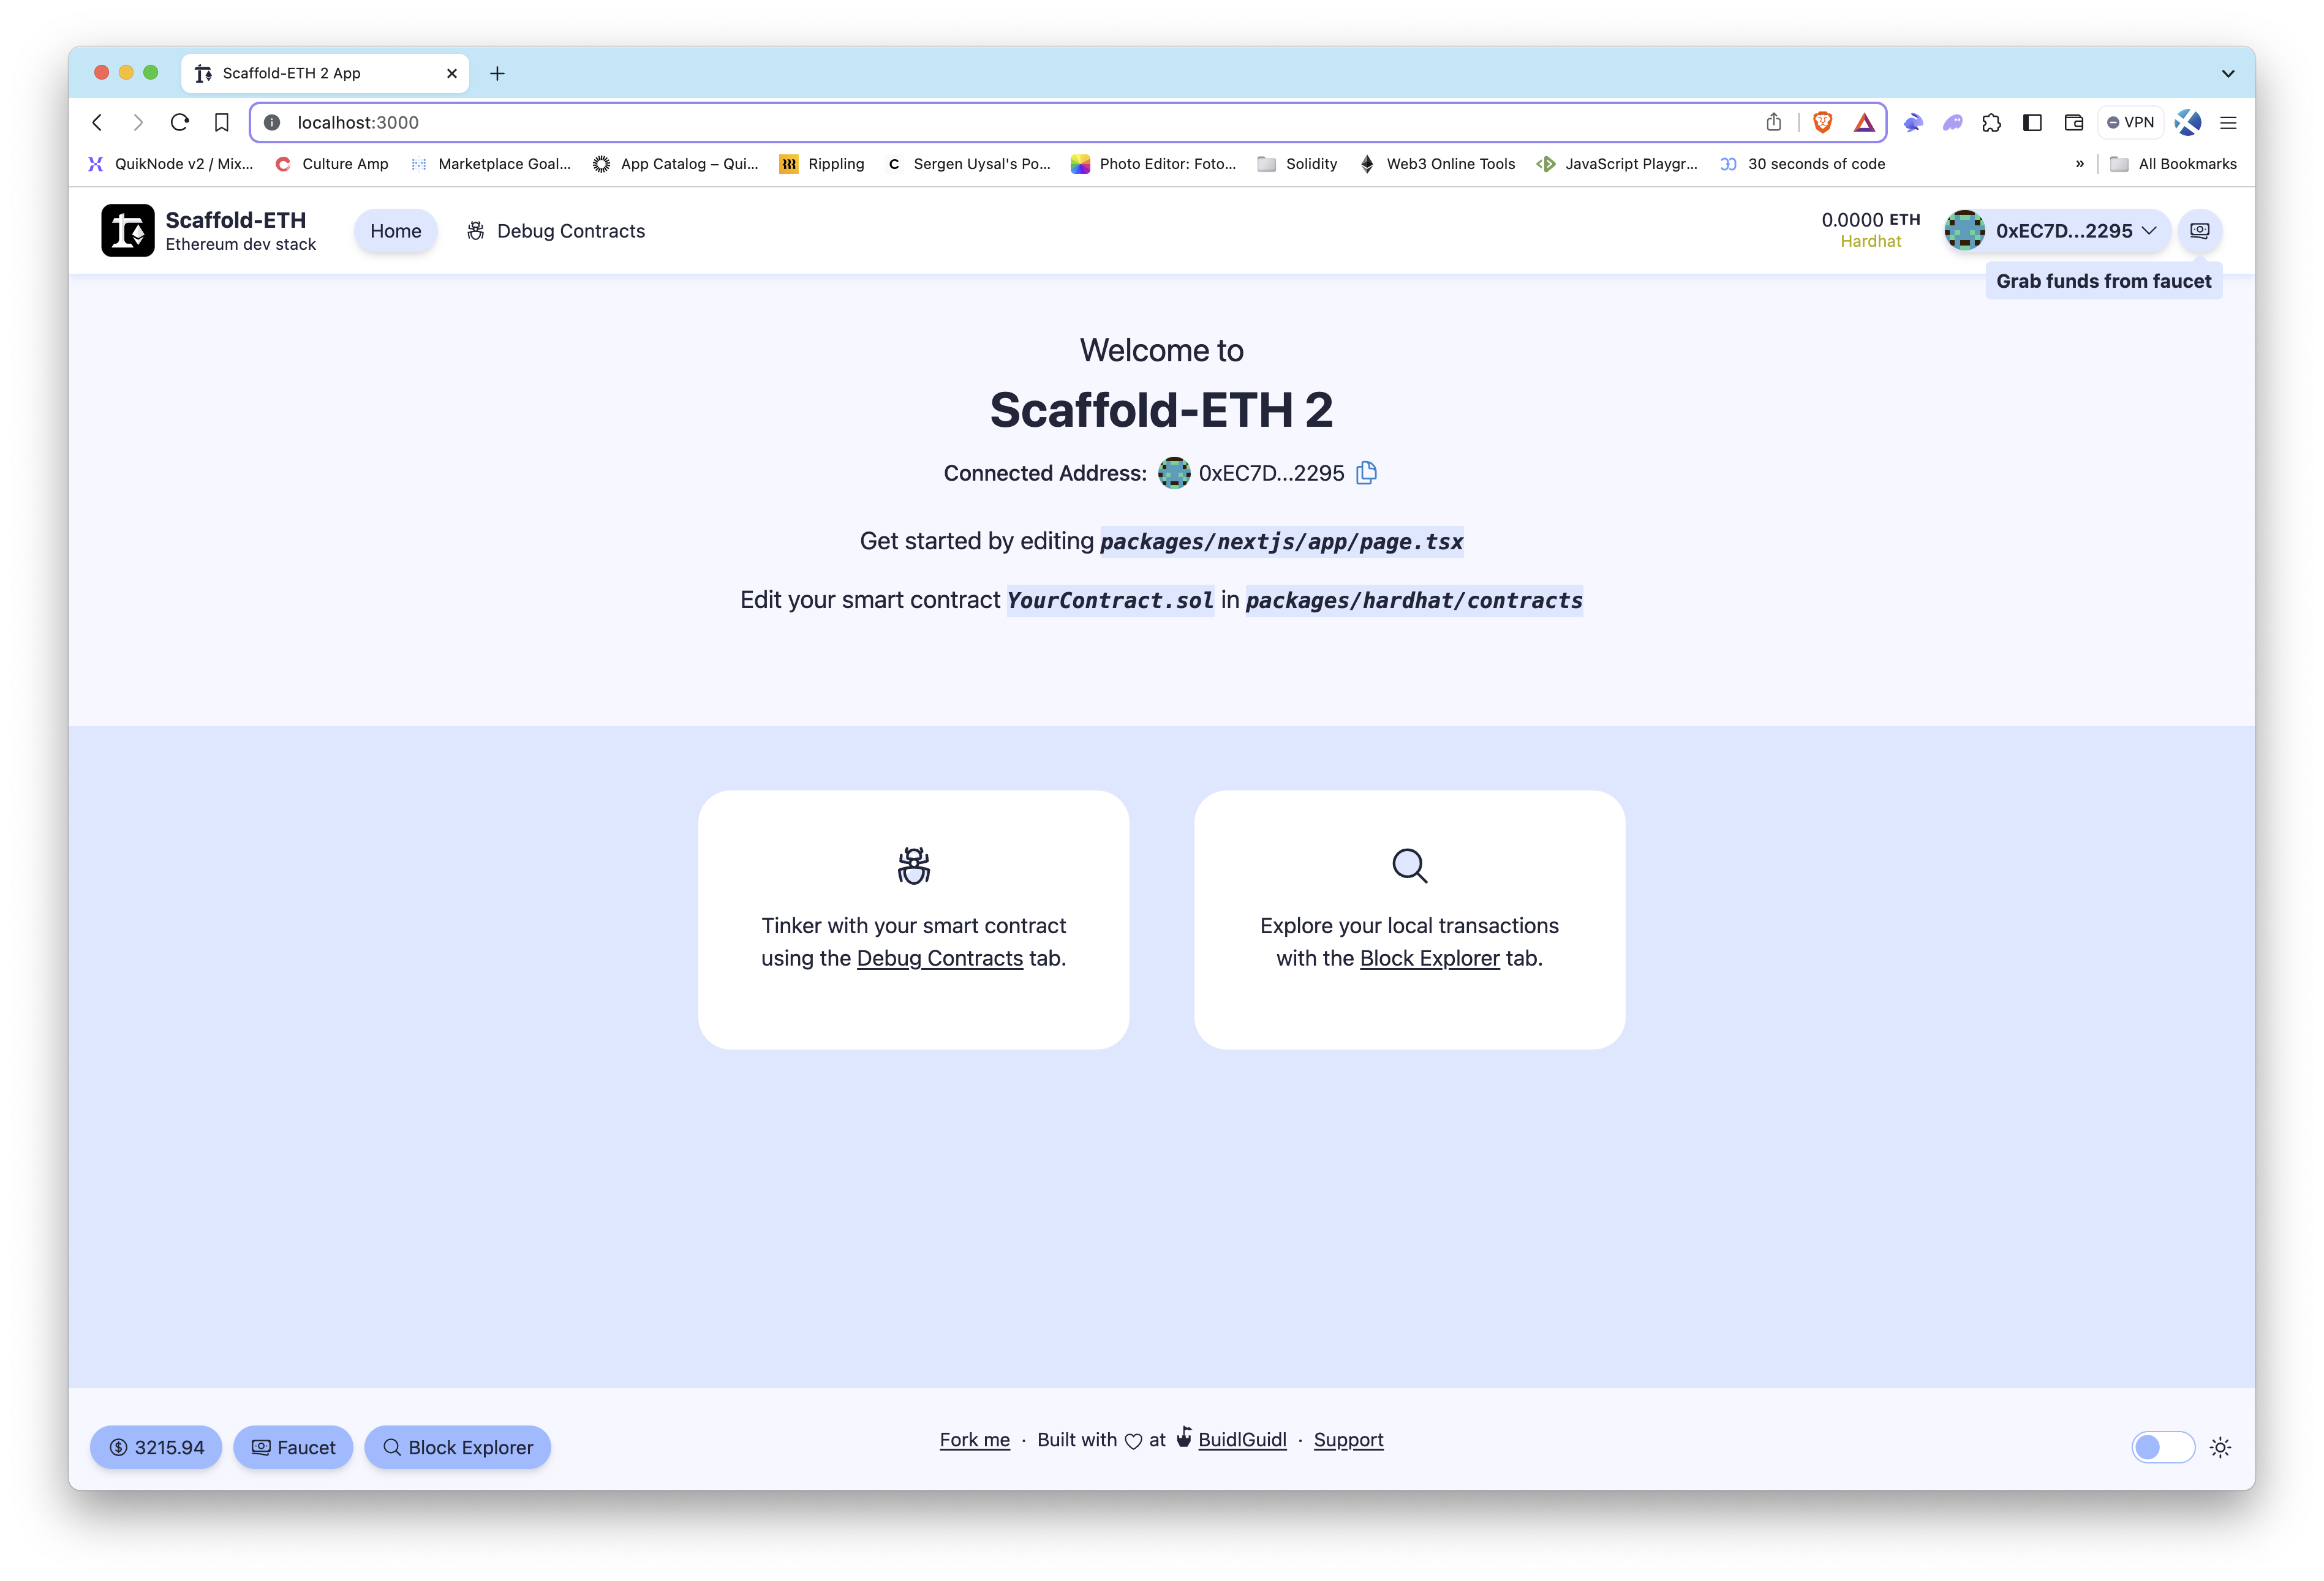
Task: Toggle the browser sidebar panel icon
Action: click(2032, 122)
